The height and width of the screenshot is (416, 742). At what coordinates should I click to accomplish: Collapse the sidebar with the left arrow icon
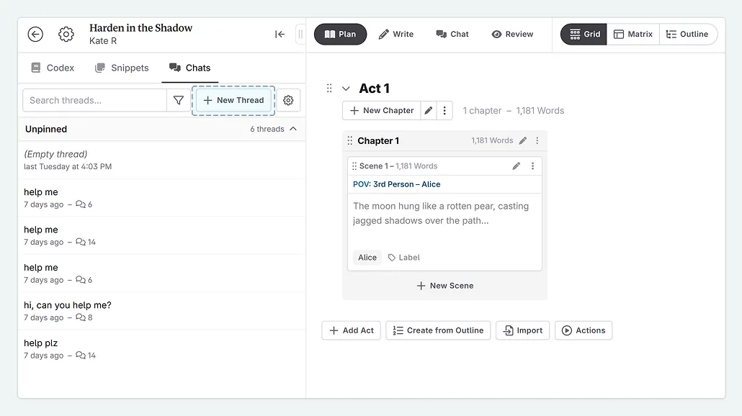(x=280, y=34)
